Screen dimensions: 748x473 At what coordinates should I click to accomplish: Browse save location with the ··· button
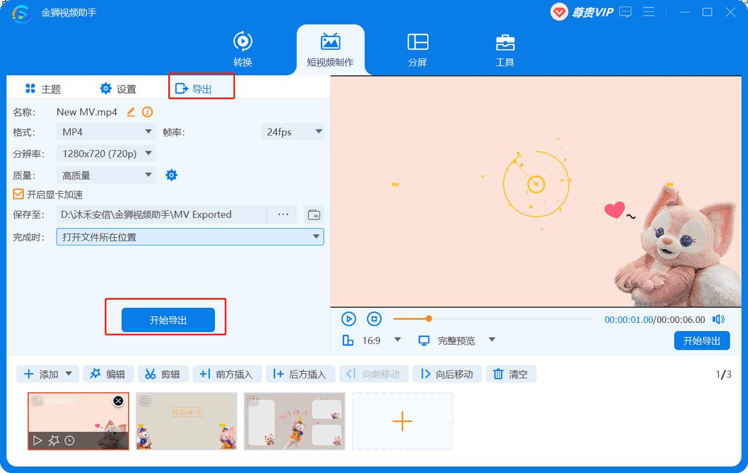pyautogui.click(x=283, y=214)
